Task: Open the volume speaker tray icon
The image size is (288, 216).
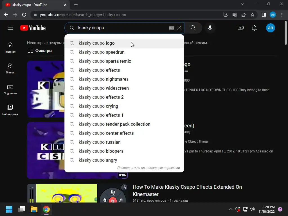Action: click(x=252, y=209)
